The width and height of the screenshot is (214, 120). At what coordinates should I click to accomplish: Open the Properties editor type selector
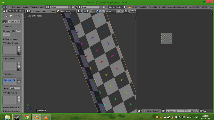(5, 11)
